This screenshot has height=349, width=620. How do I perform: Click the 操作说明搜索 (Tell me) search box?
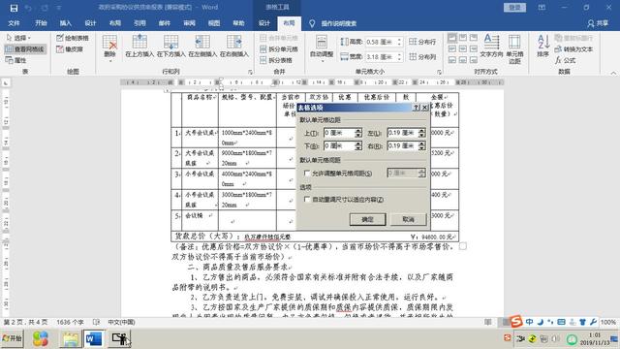pos(338,23)
